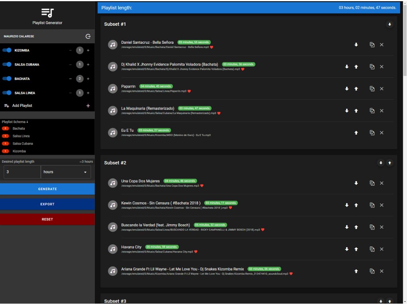Collapse the Playlist Schema section
The height and width of the screenshot is (305, 407).
click(15, 122)
